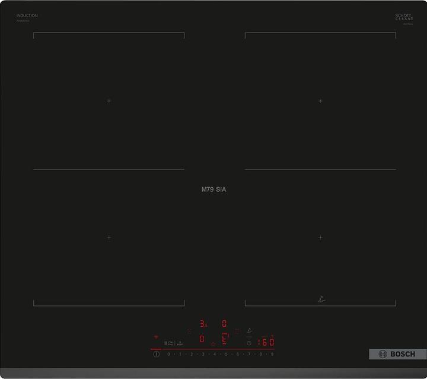Image resolution: width=427 pixels, height=379 pixels.
Task: Click the INDUCTION label in the top corner
Action: click(x=27, y=16)
